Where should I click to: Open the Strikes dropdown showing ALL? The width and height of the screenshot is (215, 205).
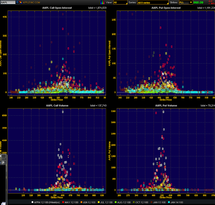coord(186,2)
